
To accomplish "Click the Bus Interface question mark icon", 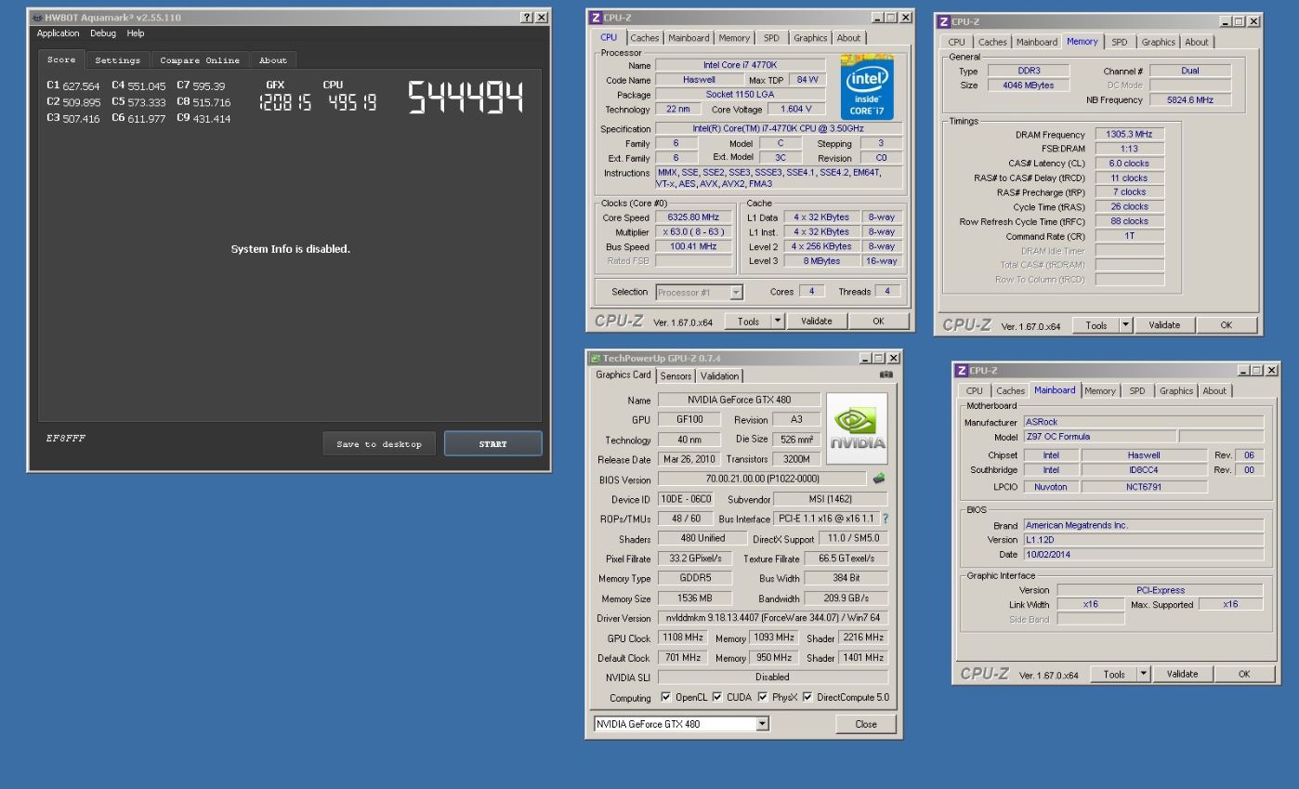I will pyautogui.click(x=886, y=519).
